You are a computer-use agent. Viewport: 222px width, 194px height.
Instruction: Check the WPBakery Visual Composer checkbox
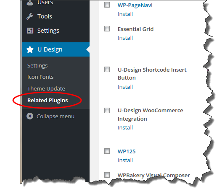[107, 175]
